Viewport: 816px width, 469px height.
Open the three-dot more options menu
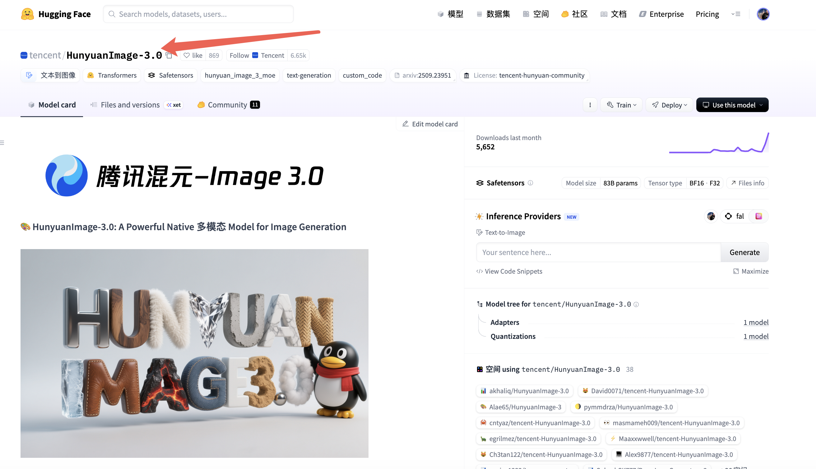590,105
